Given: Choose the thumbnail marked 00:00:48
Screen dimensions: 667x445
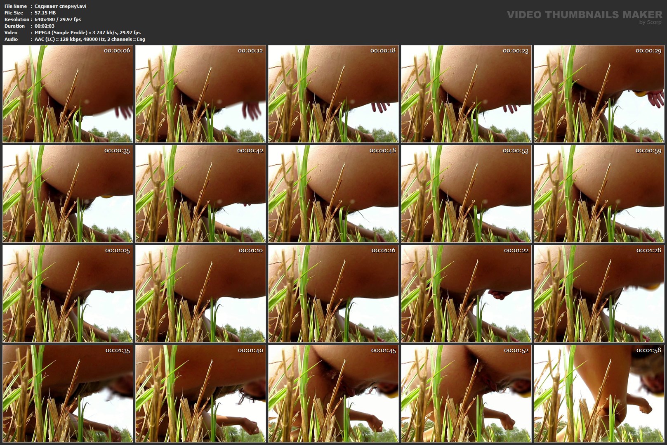Looking at the screenshot, I should [333, 194].
